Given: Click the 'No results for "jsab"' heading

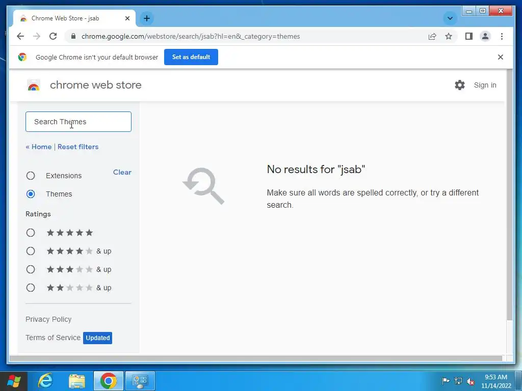Looking at the screenshot, I should point(316,169).
